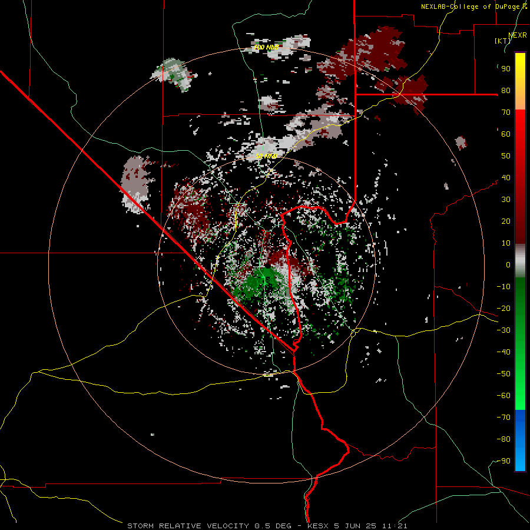Click the -40 value on velocity scale
Image resolution: width=530 pixels, height=530 pixels.
point(503,352)
